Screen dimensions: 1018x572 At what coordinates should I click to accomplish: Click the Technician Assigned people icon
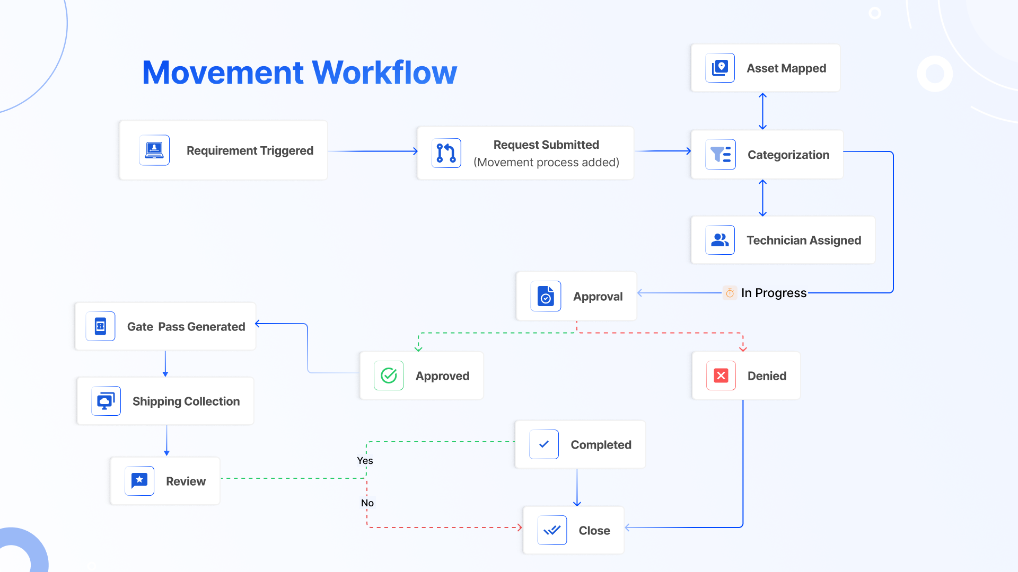pos(720,240)
